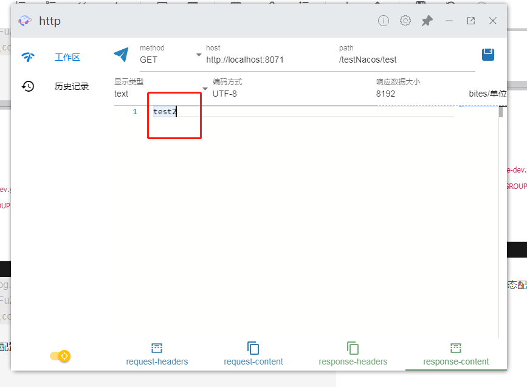Viewport: 527px width, 387px height.
Task: Click line number 1 in response editor
Action: tap(135, 112)
